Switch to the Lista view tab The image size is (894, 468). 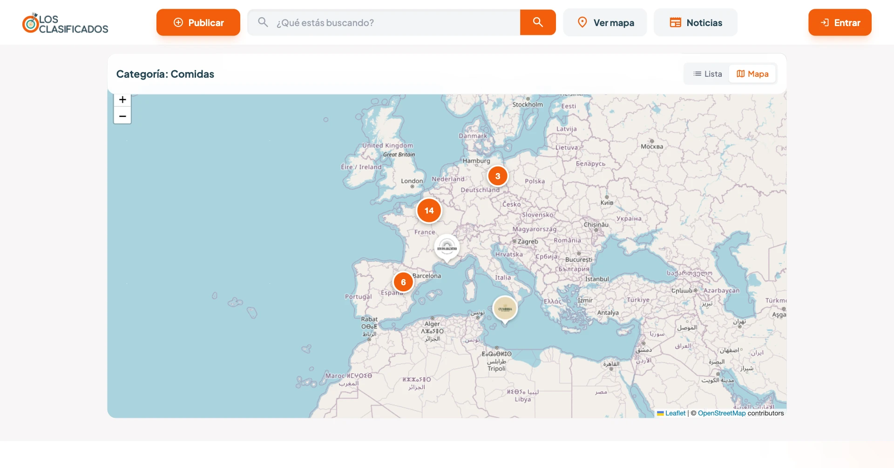pyautogui.click(x=707, y=74)
